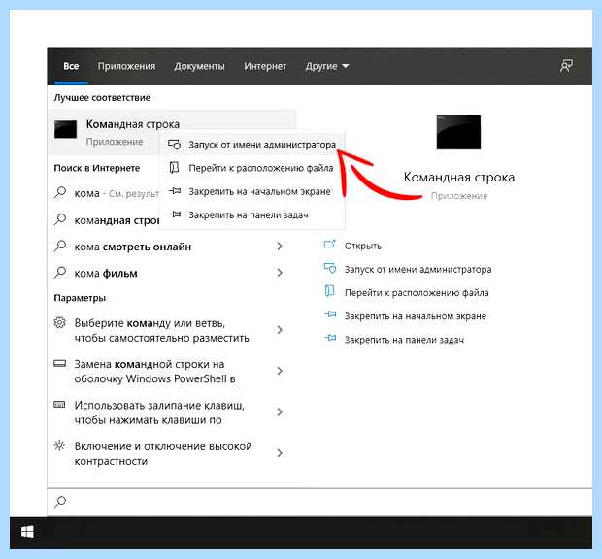602x559 pixels.
Task: Click 'Командная строка' title in right pane
Action: pyautogui.click(x=459, y=177)
